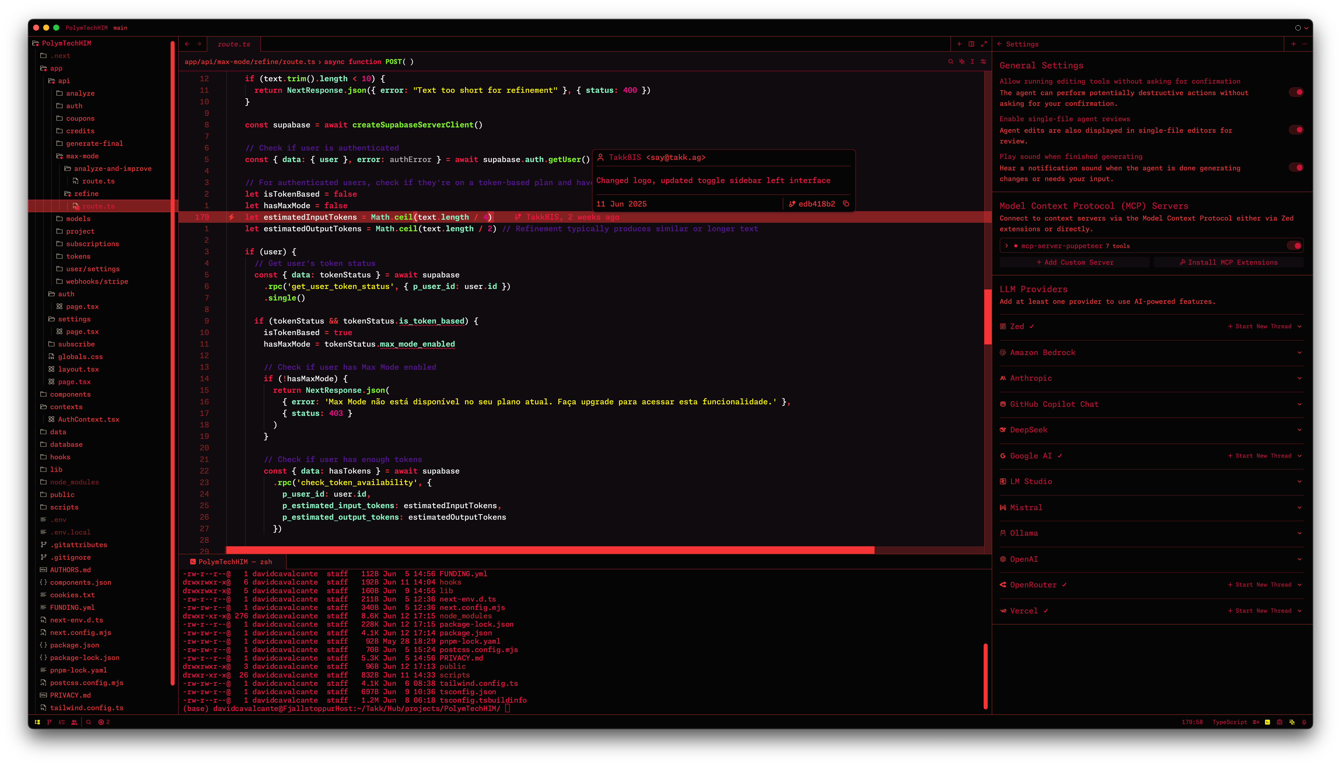This screenshot has height=766, width=1341.
Task: Open the edit prediction Z icon
Action: [x=1256, y=722]
